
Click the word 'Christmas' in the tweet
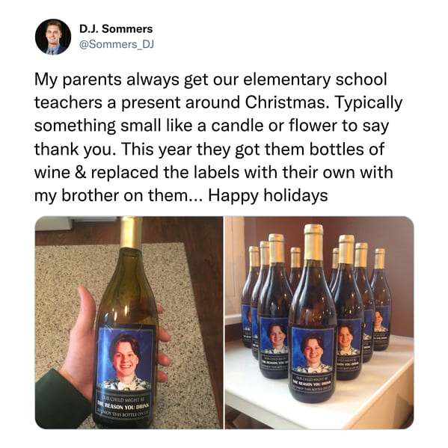[x=285, y=102]
